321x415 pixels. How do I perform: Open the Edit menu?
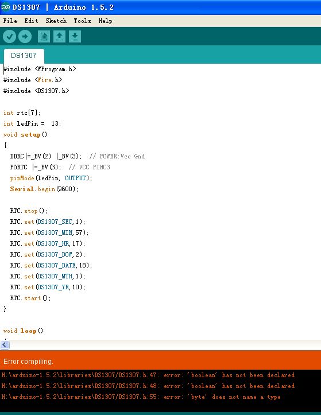click(x=31, y=21)
